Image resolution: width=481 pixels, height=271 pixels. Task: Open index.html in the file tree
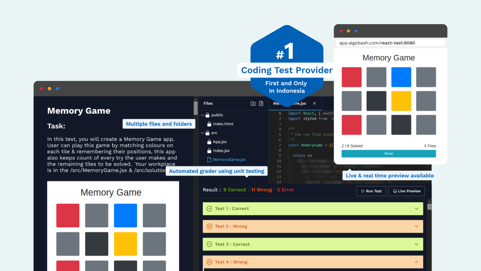pyautogui.click(x=223, y=124)
